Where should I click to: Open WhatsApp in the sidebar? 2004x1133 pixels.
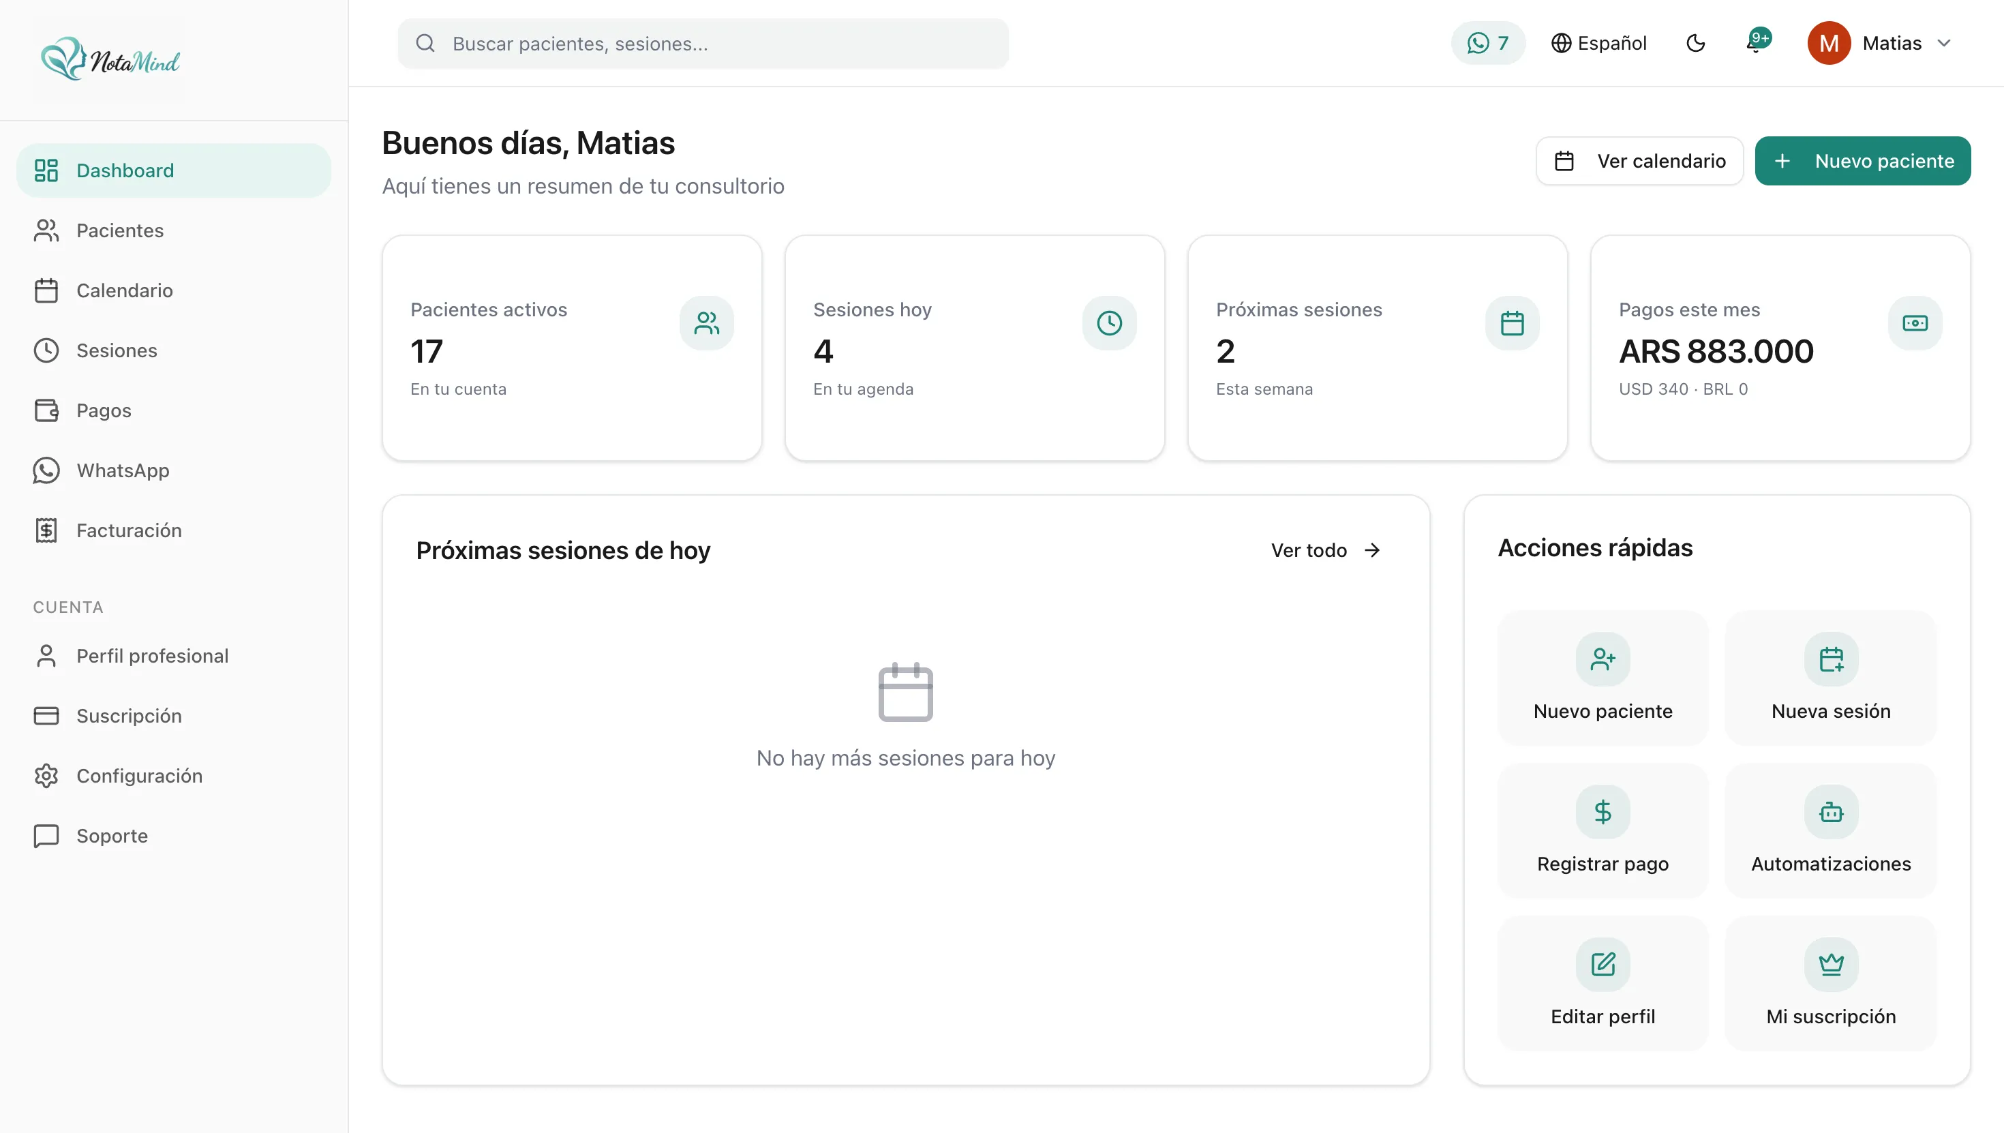pos(174,470)
